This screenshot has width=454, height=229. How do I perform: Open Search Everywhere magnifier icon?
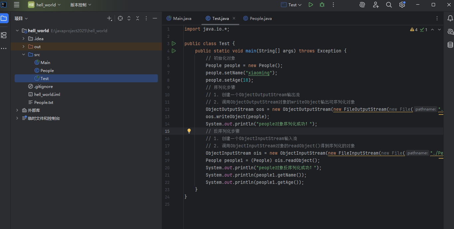tap(389, 5)
